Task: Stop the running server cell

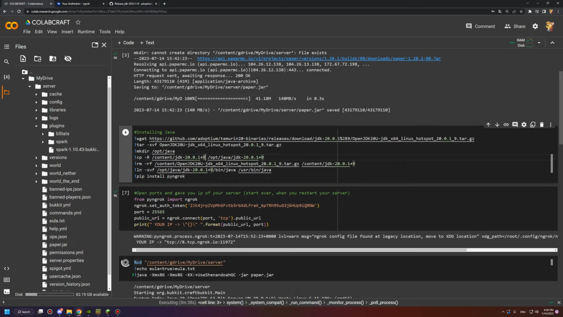Action: (x=125, y=263)
